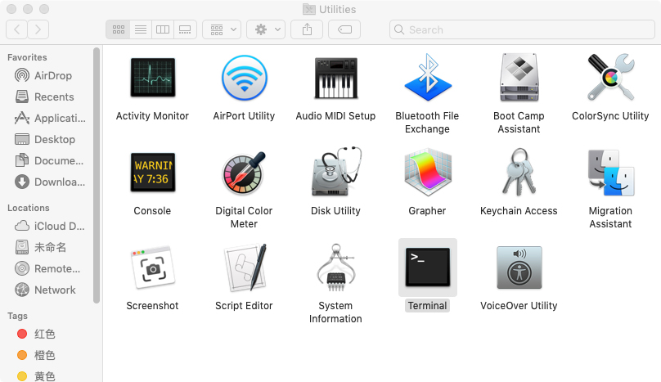Select the red tag color dot
Screen dimensions: 661x382
22,334
